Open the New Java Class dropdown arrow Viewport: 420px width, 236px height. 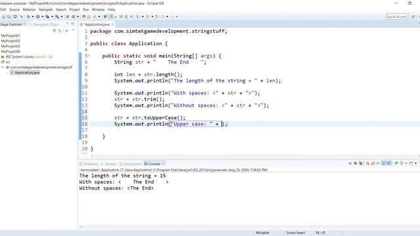77,16
